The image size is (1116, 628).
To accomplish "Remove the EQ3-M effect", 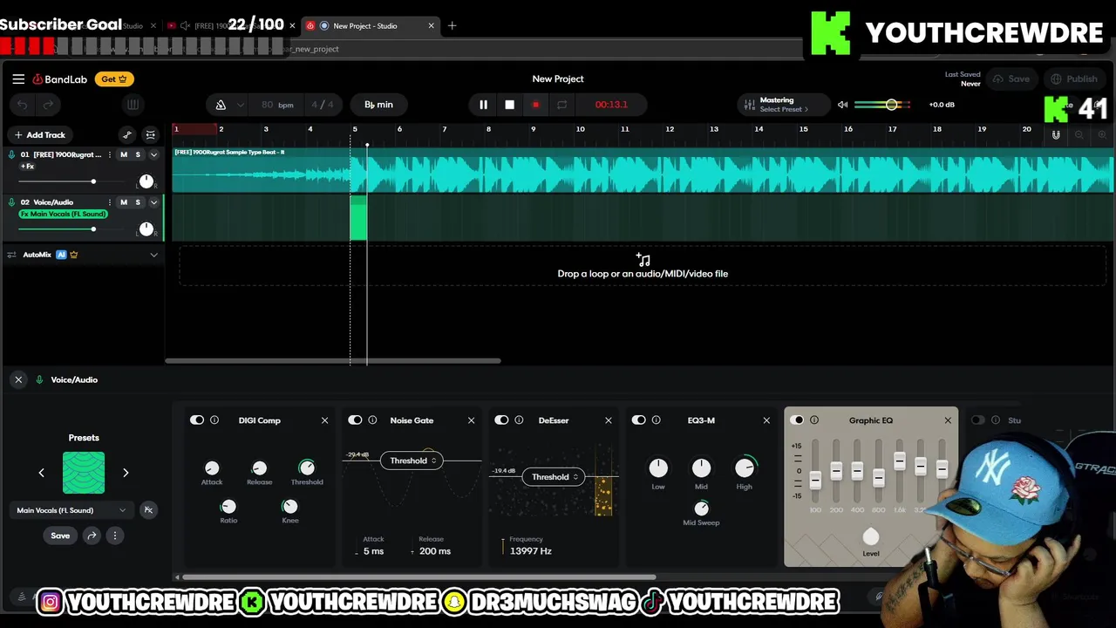I will click(766, 420).
